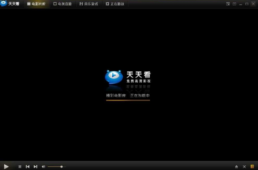Click the 天天看 logo in title bar
The width and height of the screenshot is (258, 170).
click(x=10, y=4)
